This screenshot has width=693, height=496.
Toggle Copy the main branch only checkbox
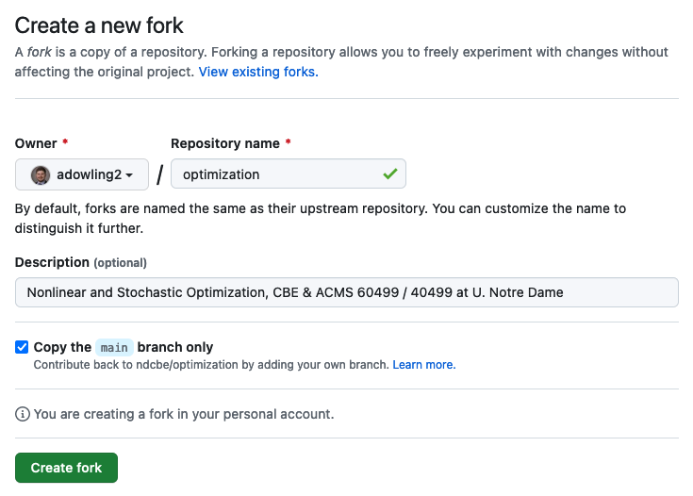pyautogui.click(x=22, y=347)
